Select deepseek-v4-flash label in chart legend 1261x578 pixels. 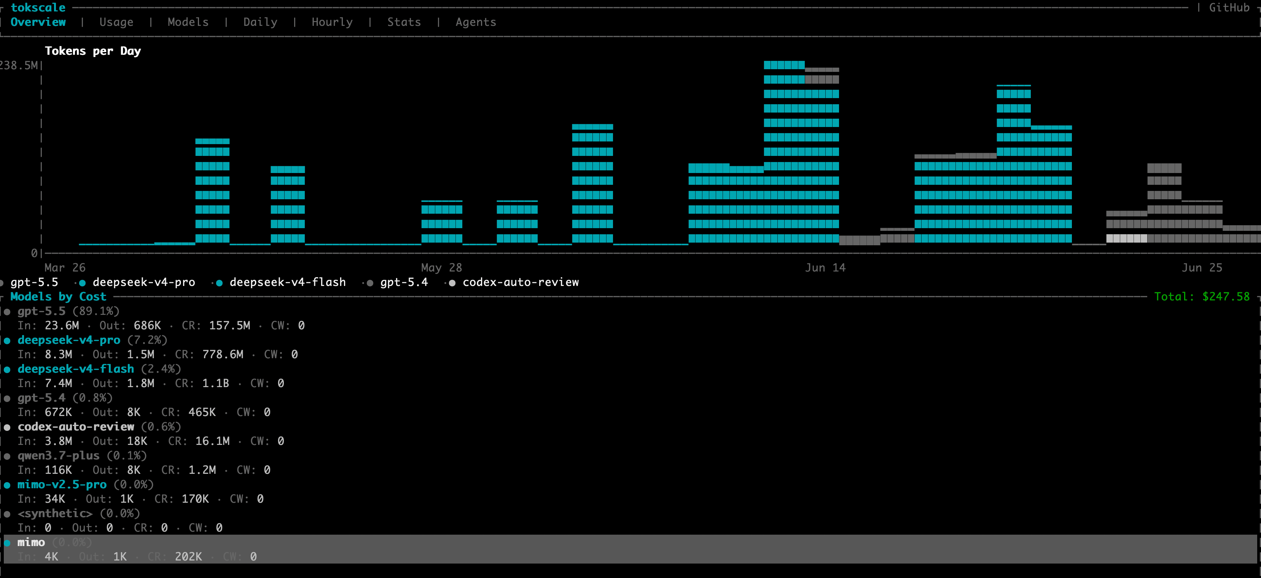point(288,282)
